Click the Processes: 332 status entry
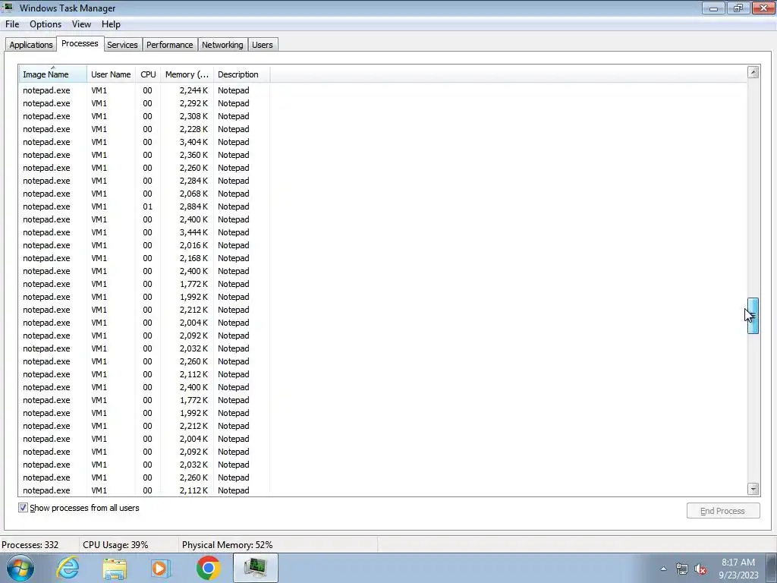This screenshot has width=777, height=583. pyautogui.click(x=30, y=545)
